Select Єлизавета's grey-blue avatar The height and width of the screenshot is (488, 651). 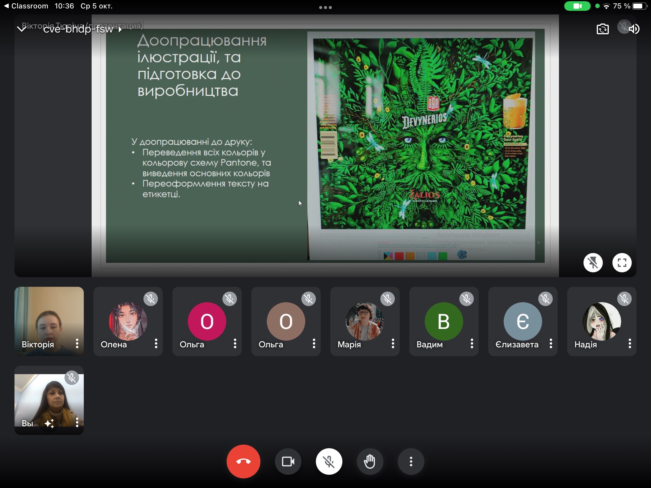[523, 321]
